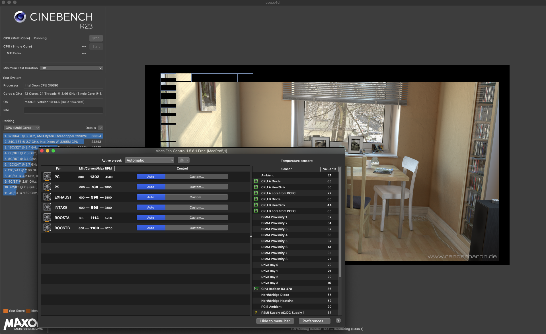Screen dimensions: 546x334
Task: Click the MAXON logo in Cinebench
Action: (x=20, y=324)
